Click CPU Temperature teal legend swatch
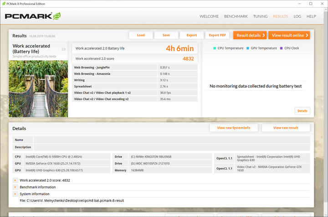The width and height of the screenshot is (328, 217). point(215,48)
